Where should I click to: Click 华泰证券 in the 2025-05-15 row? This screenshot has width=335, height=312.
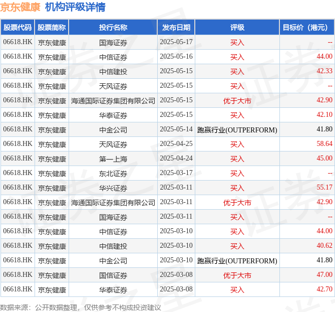113,115
